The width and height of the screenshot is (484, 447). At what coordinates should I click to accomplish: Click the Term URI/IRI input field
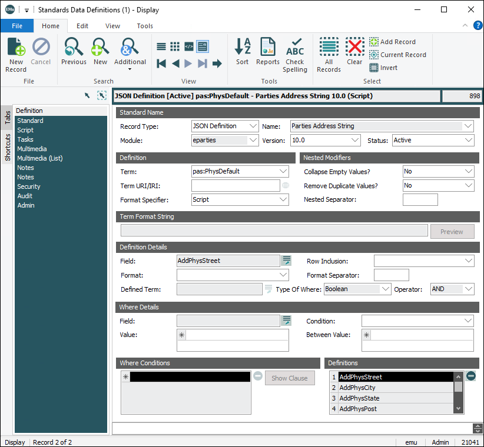click(x=235, y=186)
